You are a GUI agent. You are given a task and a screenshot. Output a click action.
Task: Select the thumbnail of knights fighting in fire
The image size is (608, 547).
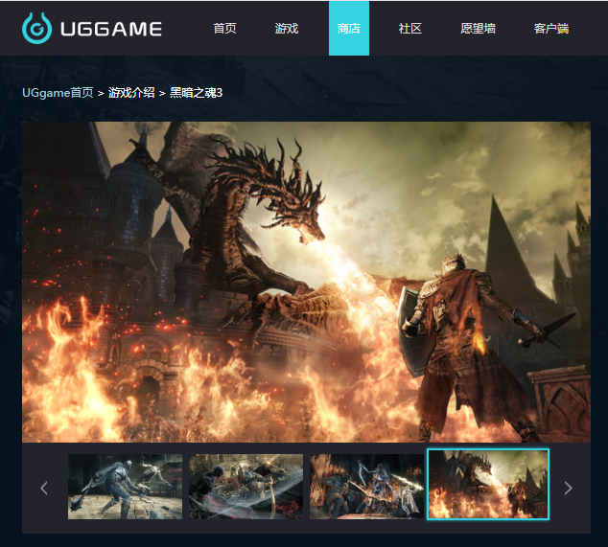point(366,487)
